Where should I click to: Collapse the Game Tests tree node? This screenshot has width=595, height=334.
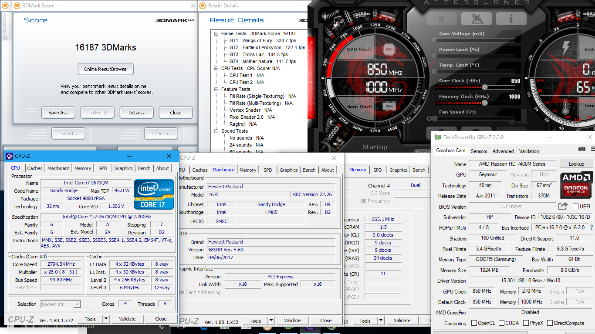pyautogui.click(x=217, y=33)
